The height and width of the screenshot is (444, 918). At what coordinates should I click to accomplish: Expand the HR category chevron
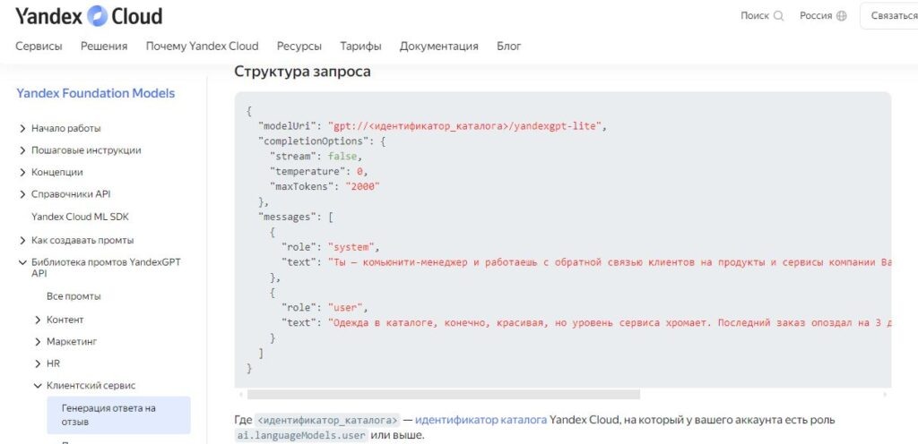pyautogui.click(x=38, y=364)
